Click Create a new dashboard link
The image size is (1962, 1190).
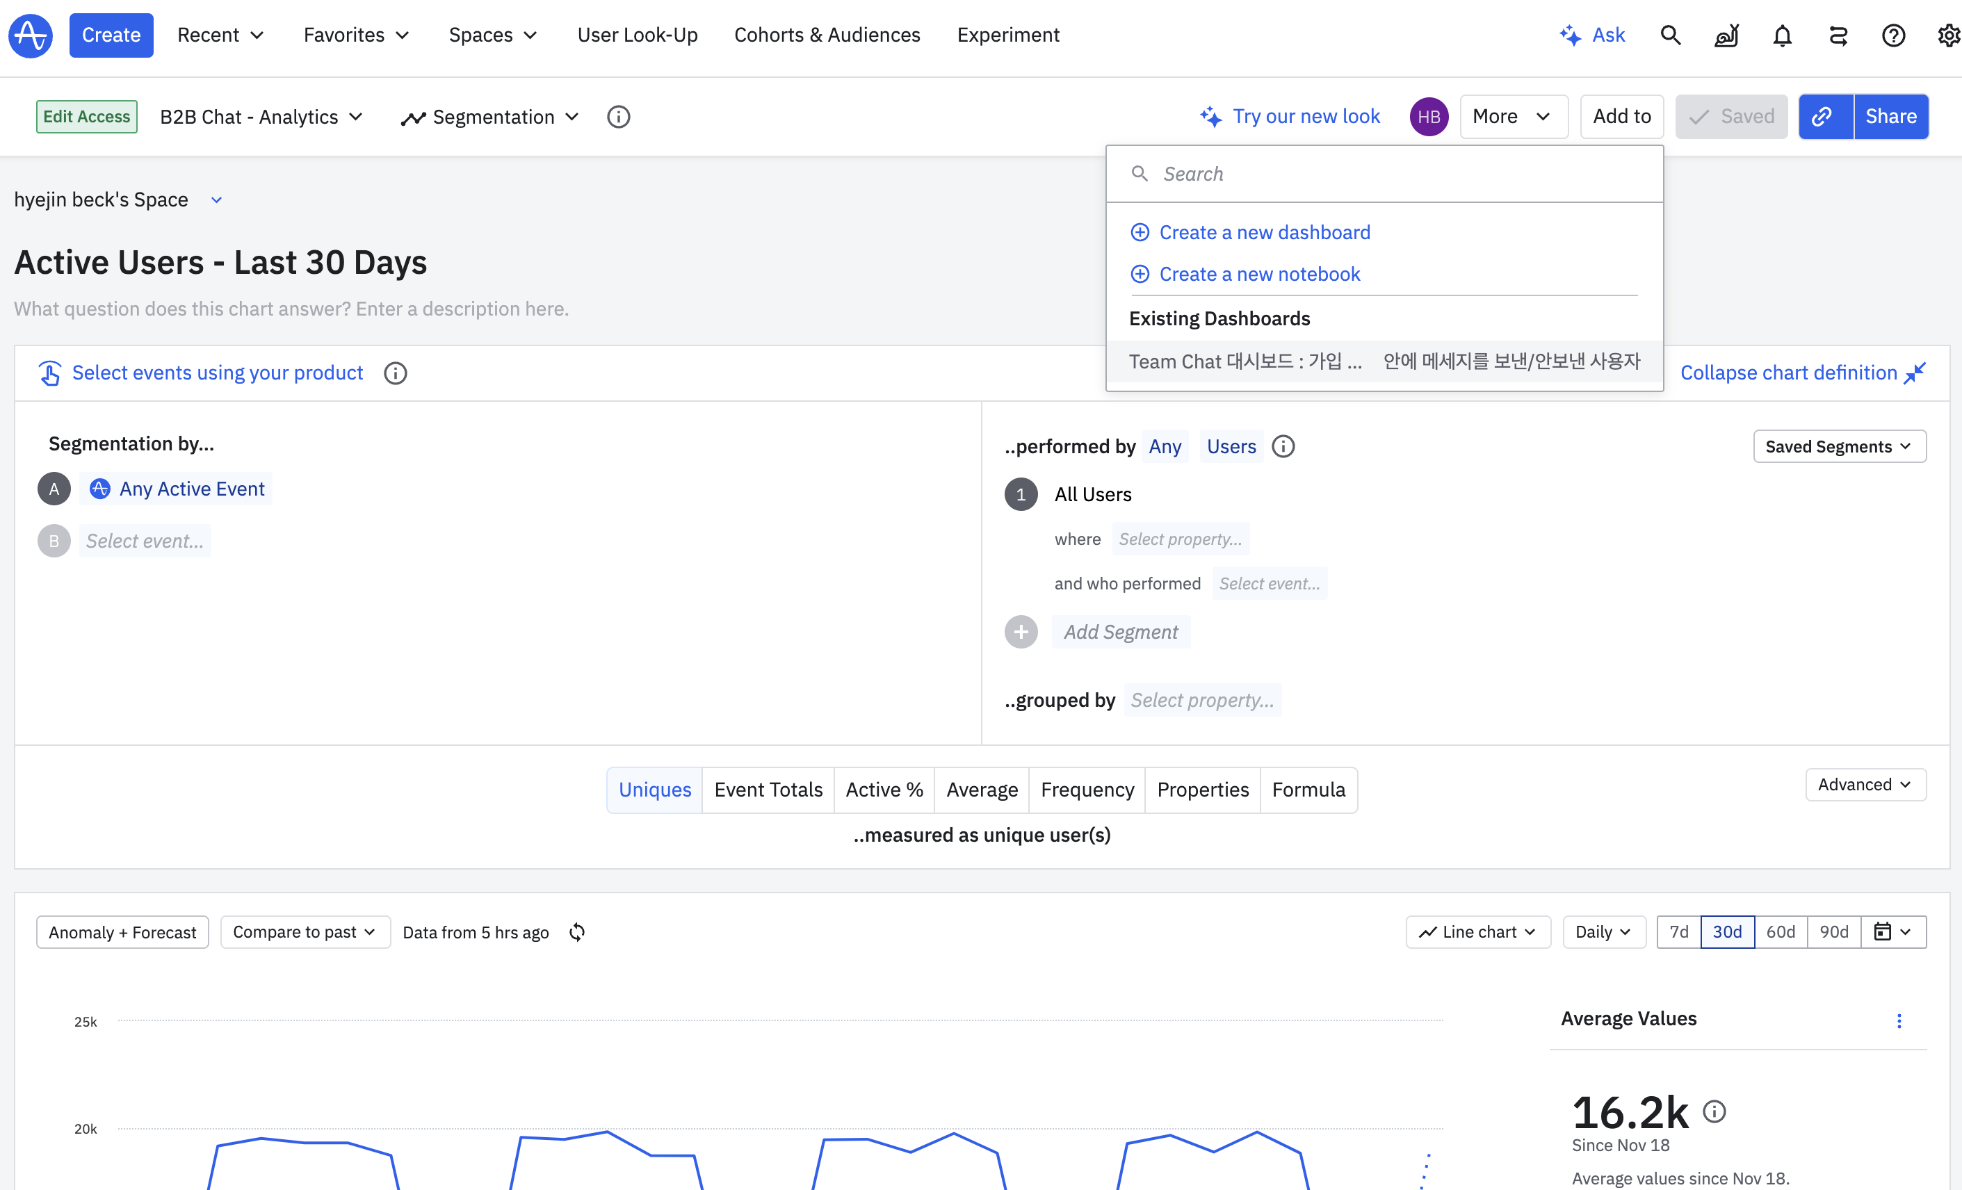pyautogui.click(x=1264, y=232)
